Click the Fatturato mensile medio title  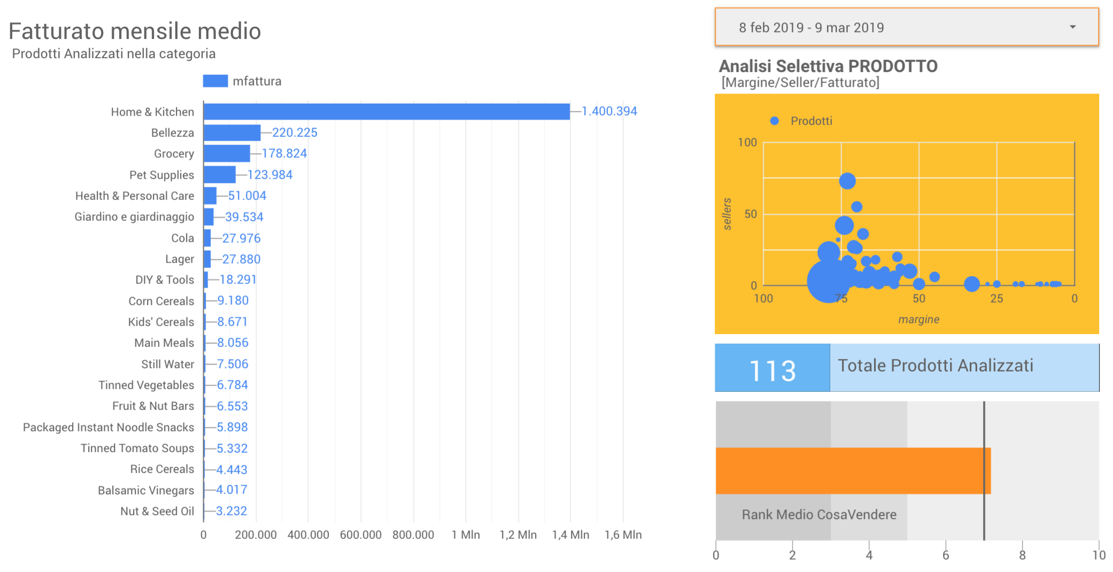tap(135, 31)
